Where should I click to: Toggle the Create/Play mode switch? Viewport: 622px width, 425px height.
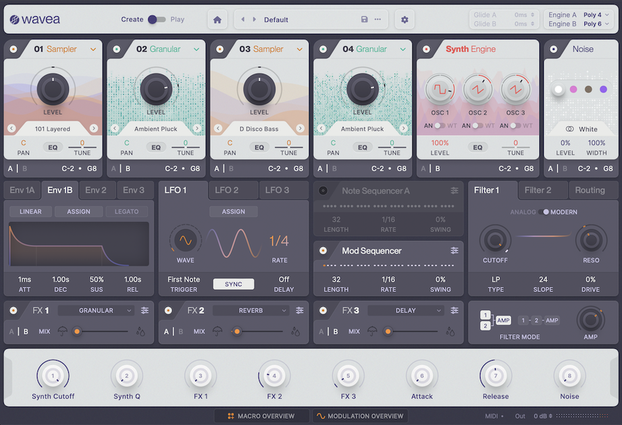point(157,20)
